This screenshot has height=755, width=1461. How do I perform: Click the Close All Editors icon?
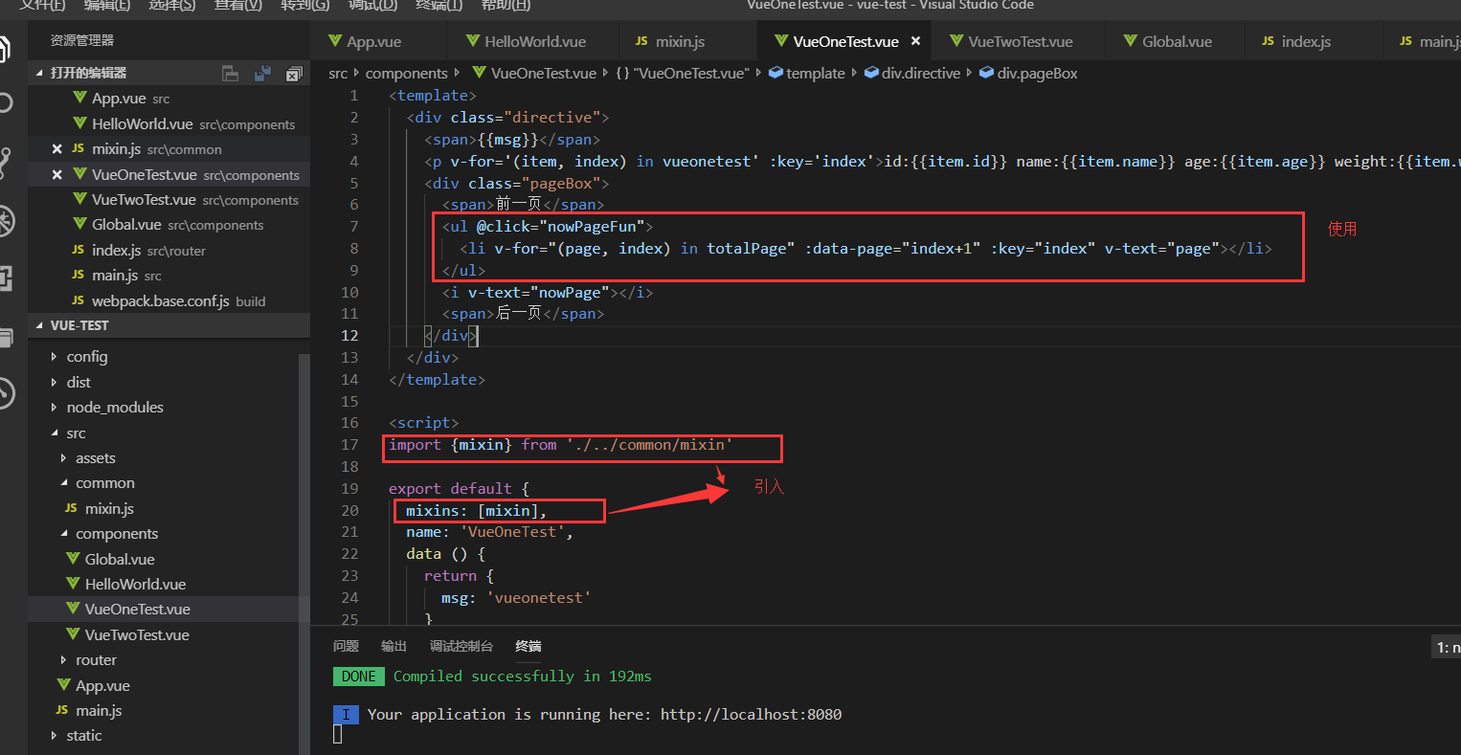click(294, 74)
